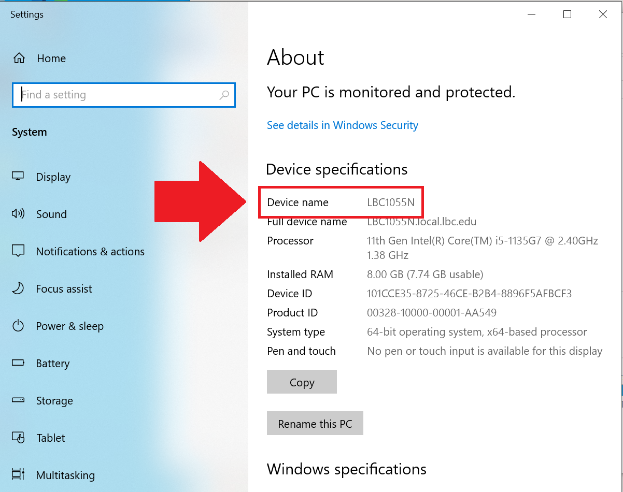Select the Home menu entry
This screenshot has height=492, width=623.
(51, 58)
